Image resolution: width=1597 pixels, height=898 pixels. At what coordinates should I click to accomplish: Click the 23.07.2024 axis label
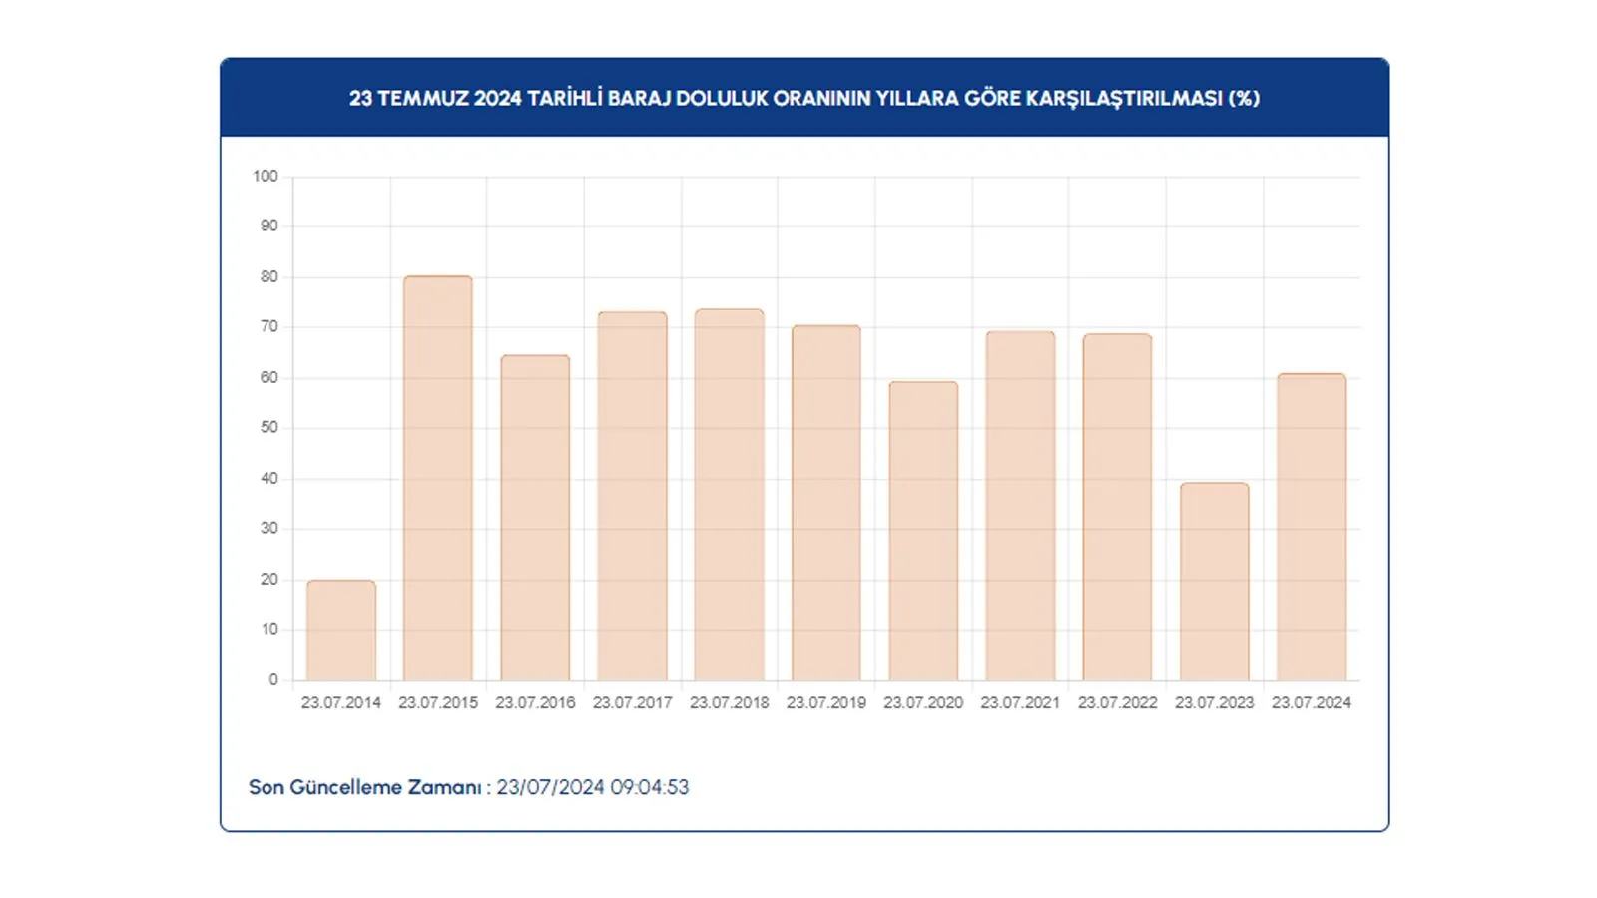pyautogui.click(x=1311, y=702)
